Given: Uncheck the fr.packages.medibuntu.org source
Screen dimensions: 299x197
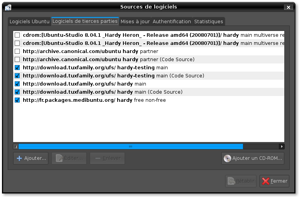Looking at the screenshot, I should click(17, 100).
